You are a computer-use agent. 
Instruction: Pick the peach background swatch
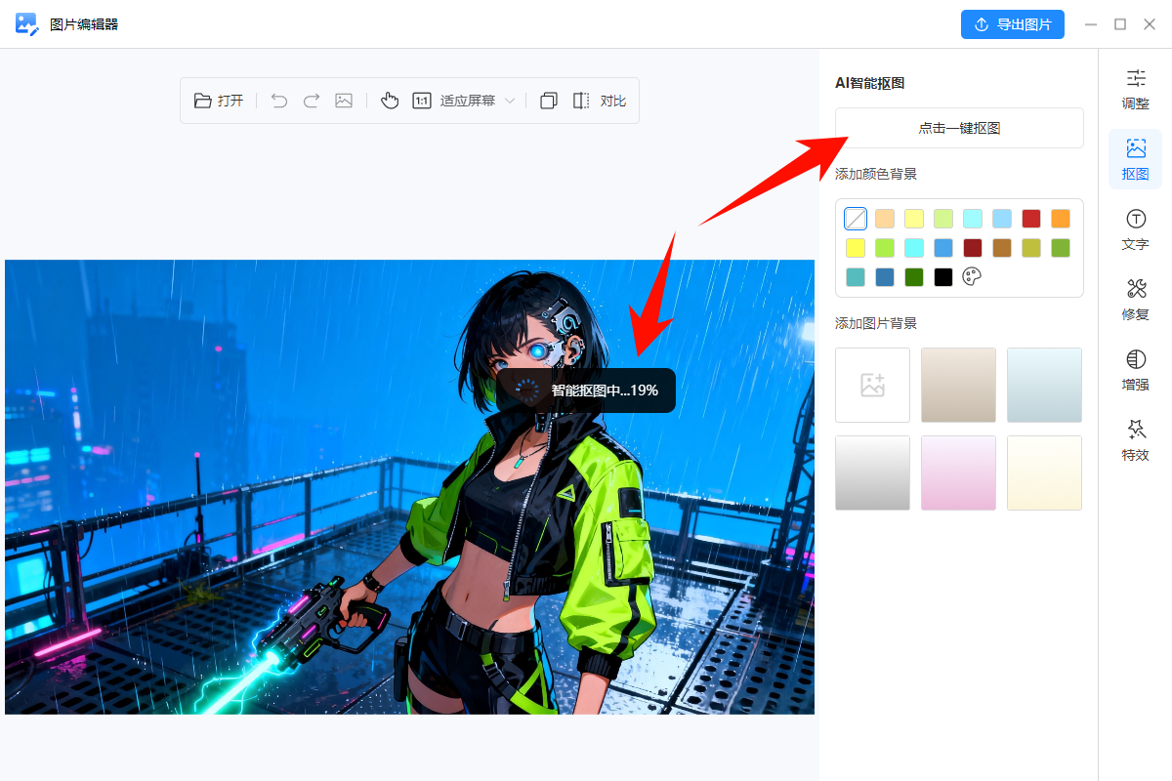click(885, 219)
